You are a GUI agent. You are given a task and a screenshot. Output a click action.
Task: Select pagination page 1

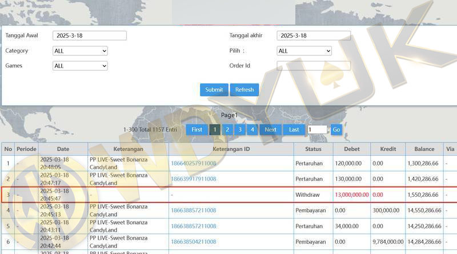215,130
